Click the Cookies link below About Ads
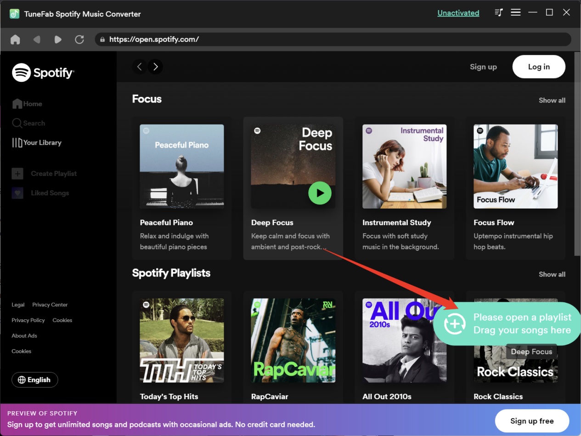 click(x=22, y=351)
